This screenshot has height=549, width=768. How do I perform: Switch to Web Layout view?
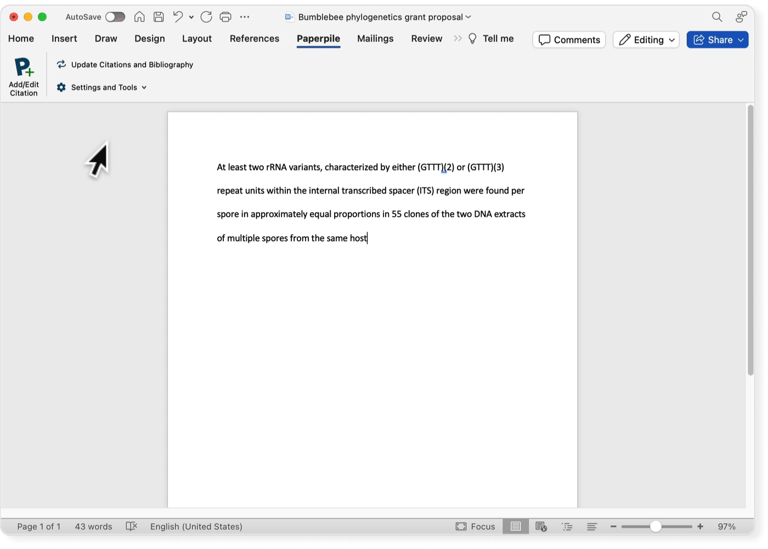tap(541, 526)
